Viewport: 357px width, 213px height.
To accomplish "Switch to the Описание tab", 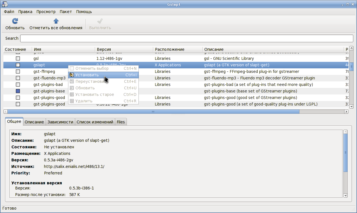I will click(34, 122).
